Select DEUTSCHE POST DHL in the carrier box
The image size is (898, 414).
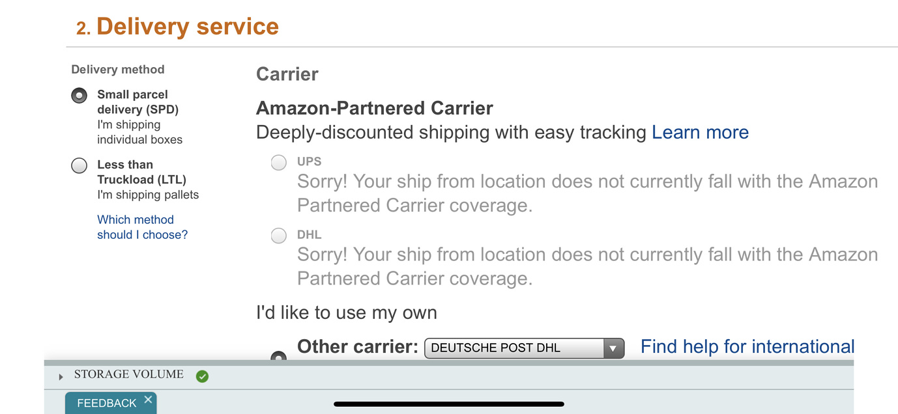click(515, 348)
